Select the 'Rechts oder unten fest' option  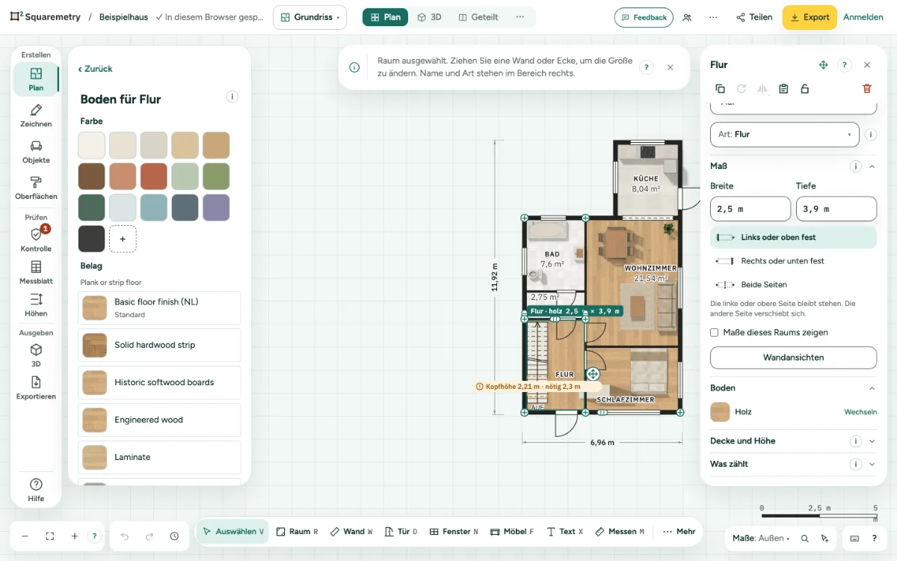point(793,261)
